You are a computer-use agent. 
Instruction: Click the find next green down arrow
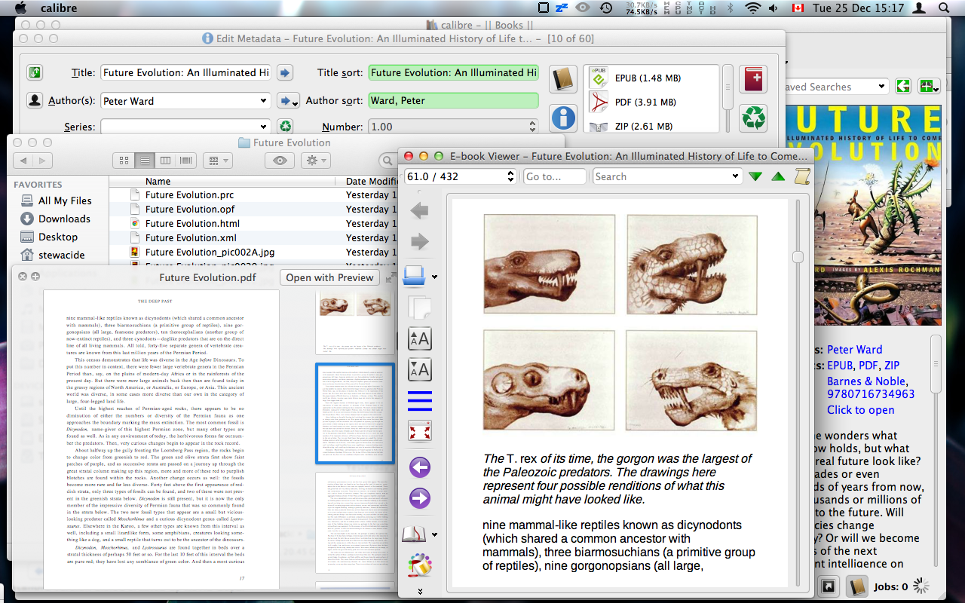coord(755,176)
